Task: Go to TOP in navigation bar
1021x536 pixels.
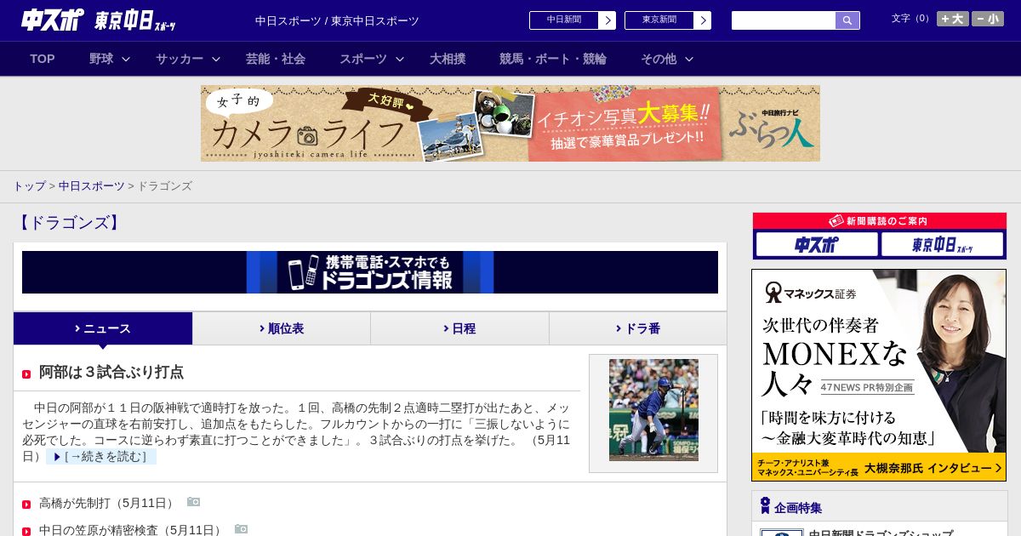Action: pyautogui.click(x=43, y=59)
